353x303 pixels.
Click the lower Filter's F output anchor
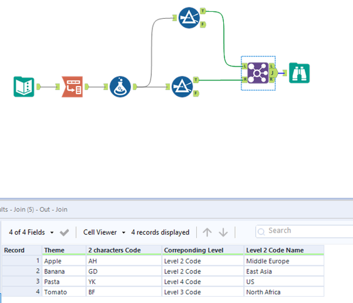point(196,93)
